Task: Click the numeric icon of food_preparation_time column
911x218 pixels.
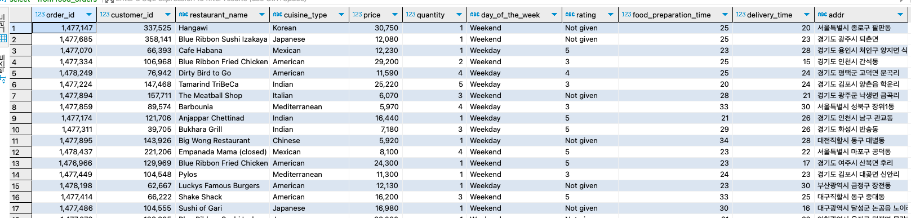Action: 626,15
